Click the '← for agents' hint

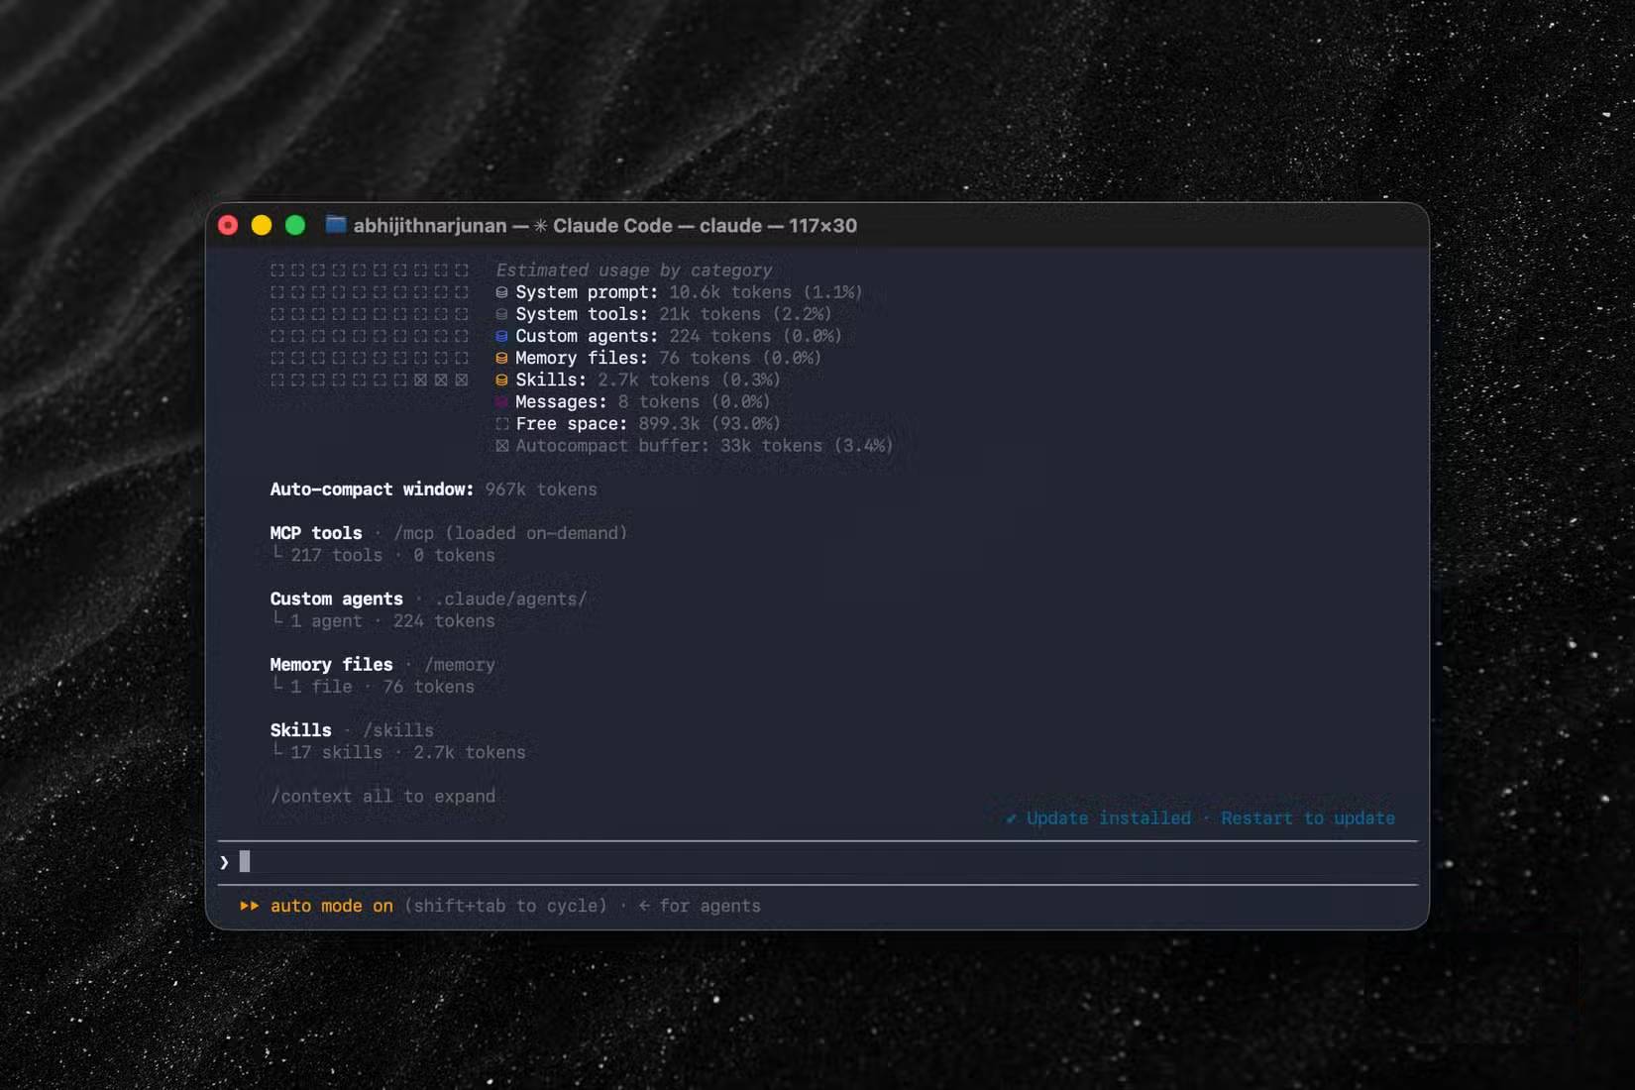700,906
